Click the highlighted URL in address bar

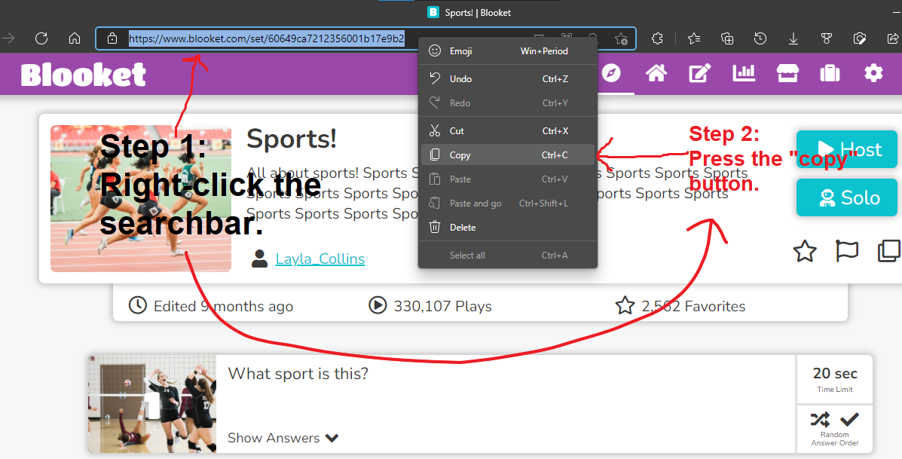pyautogui.click(x=266, y=38)
